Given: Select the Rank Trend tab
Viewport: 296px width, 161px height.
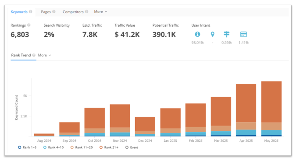Looking at the screenshot, I should pyautogui.click(x=21, y=55).
